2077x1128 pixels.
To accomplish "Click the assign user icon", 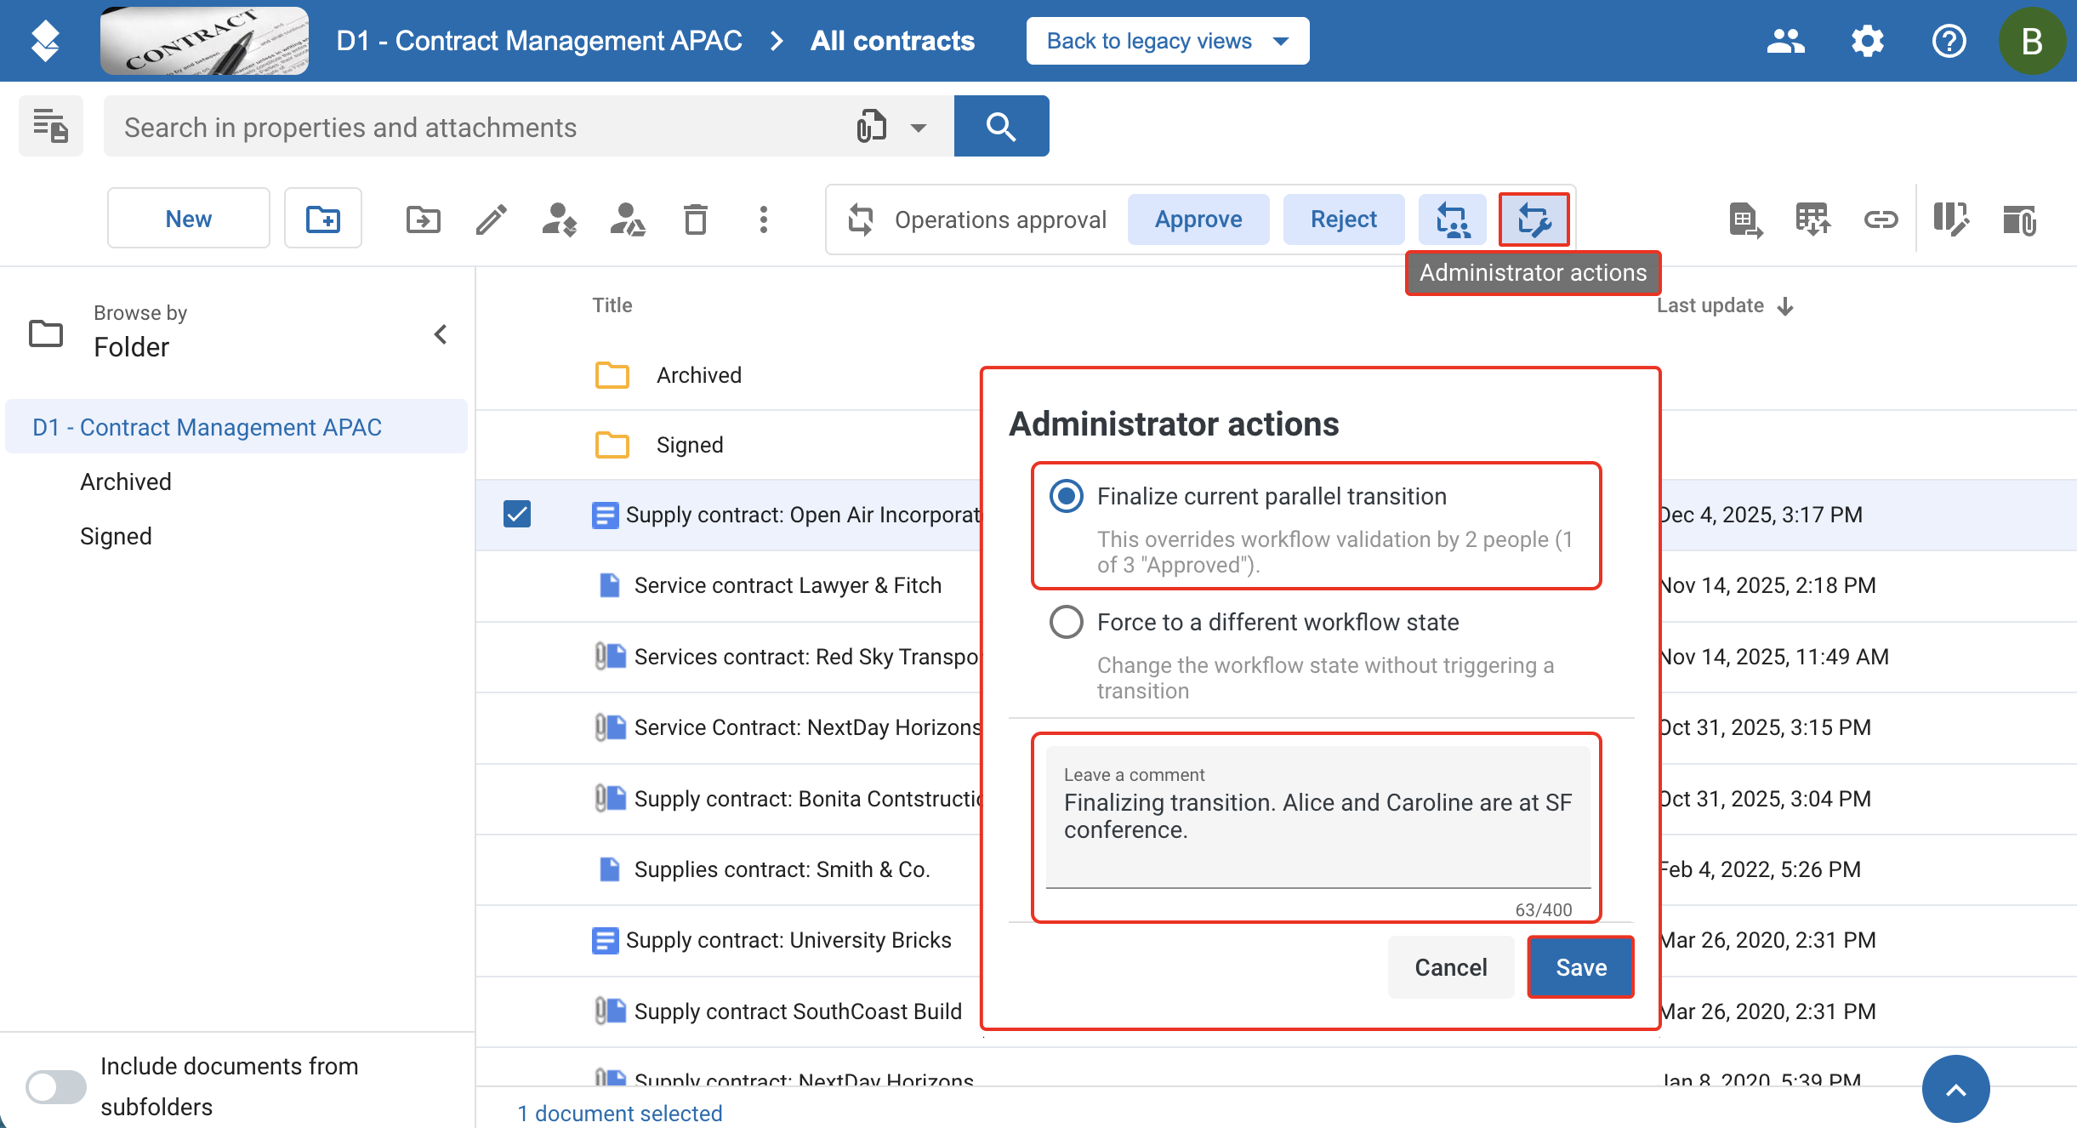I will tap(559, 219).
